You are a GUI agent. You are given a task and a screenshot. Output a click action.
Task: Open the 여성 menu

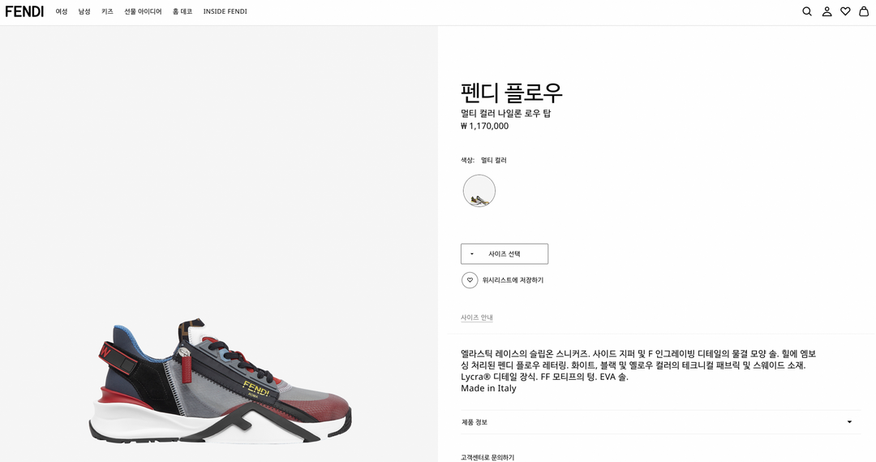[62, 11]
